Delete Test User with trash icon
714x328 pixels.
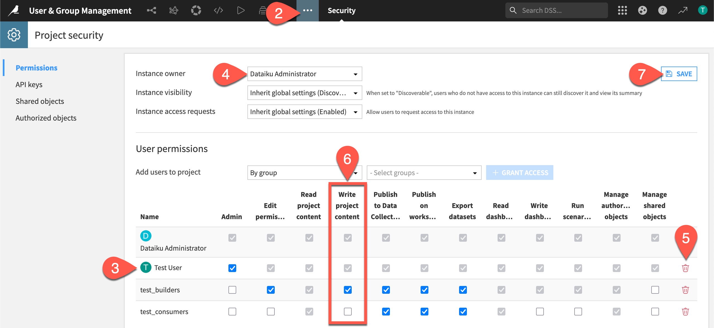685,268
